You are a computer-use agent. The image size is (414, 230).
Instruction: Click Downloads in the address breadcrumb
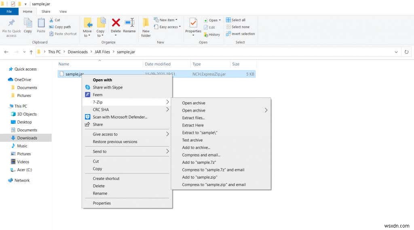click(78, 52)
